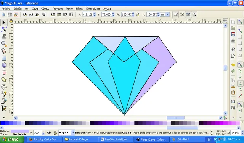
Task: Select the Zoom magnifier tool
Action: (4, 44)
